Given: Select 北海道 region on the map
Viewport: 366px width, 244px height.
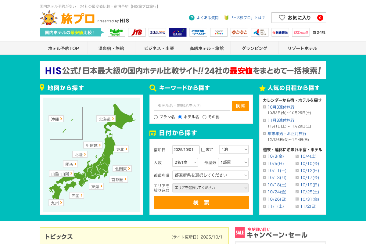Looking at the screenshot, I should point(106,119).
